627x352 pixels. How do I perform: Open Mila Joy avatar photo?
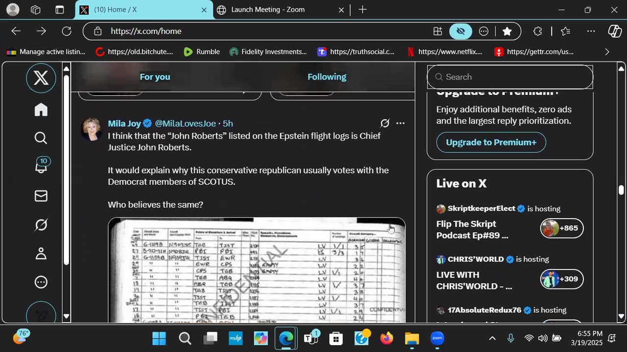pos(92,129)
